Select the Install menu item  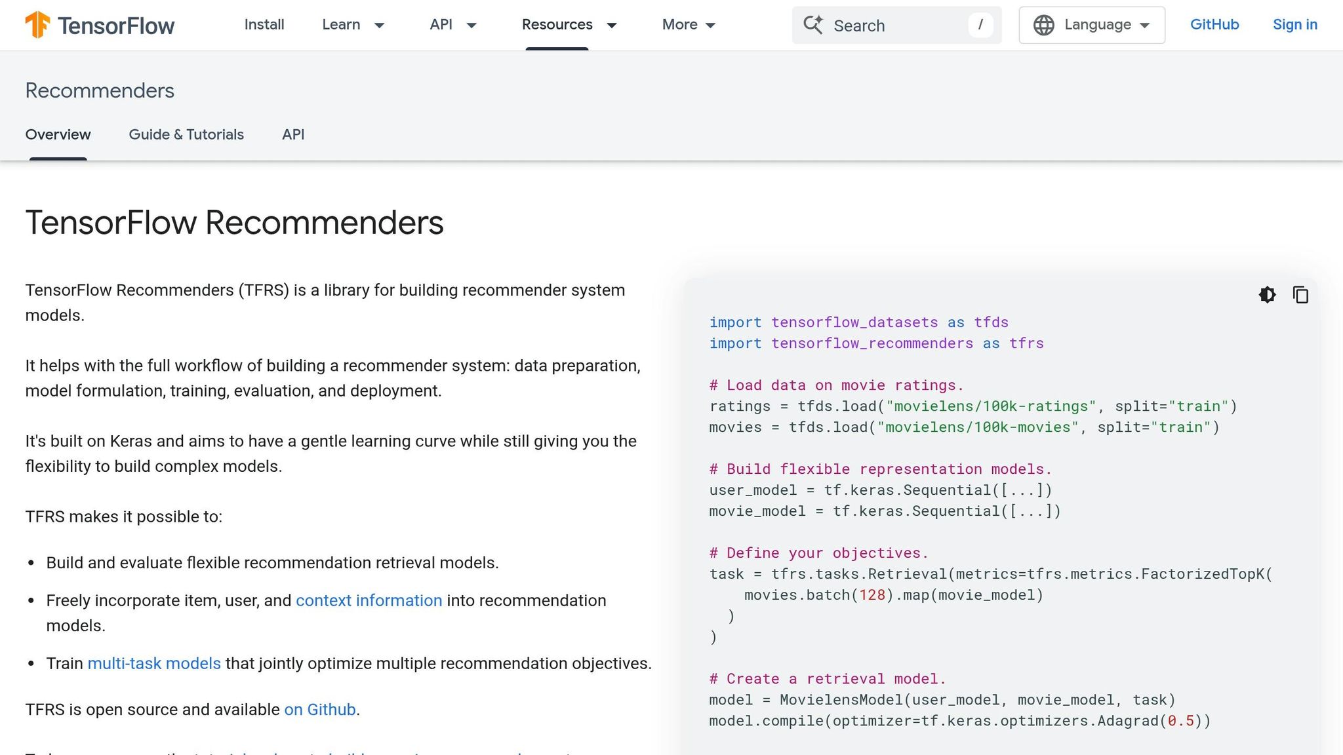(x=264, y=25)
